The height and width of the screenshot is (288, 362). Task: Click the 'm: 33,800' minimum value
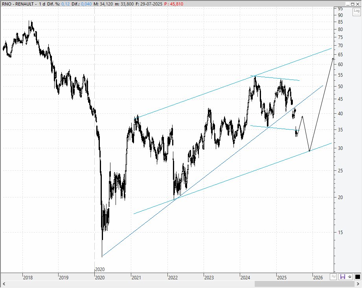[x=124, y=4]
